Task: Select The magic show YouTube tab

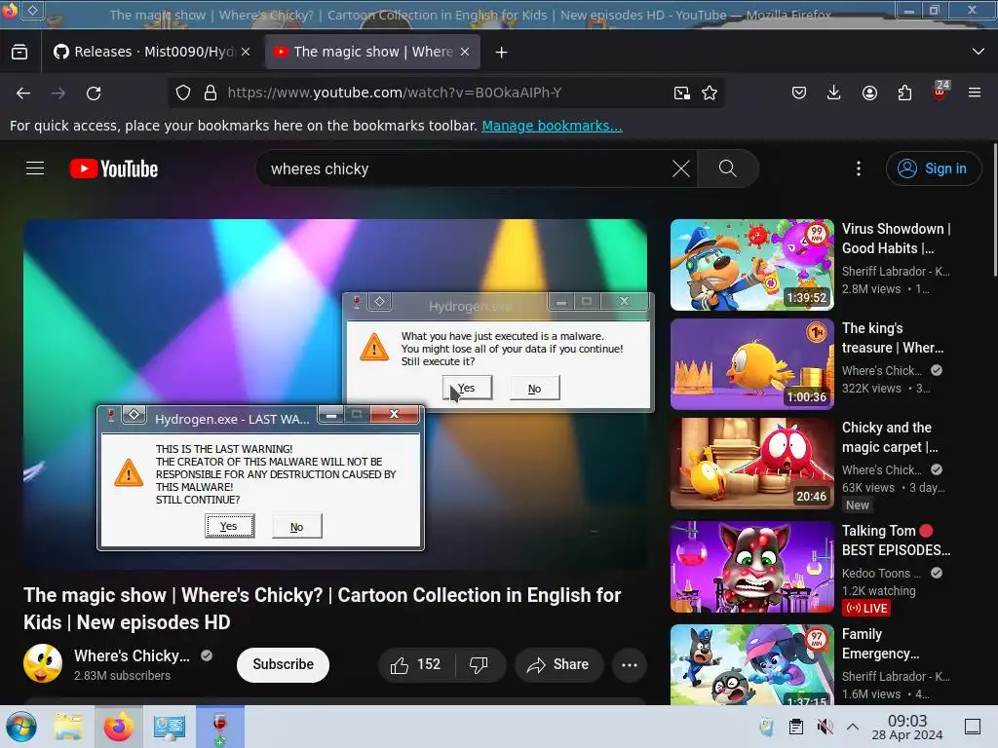Action: (x=372, y=52)
